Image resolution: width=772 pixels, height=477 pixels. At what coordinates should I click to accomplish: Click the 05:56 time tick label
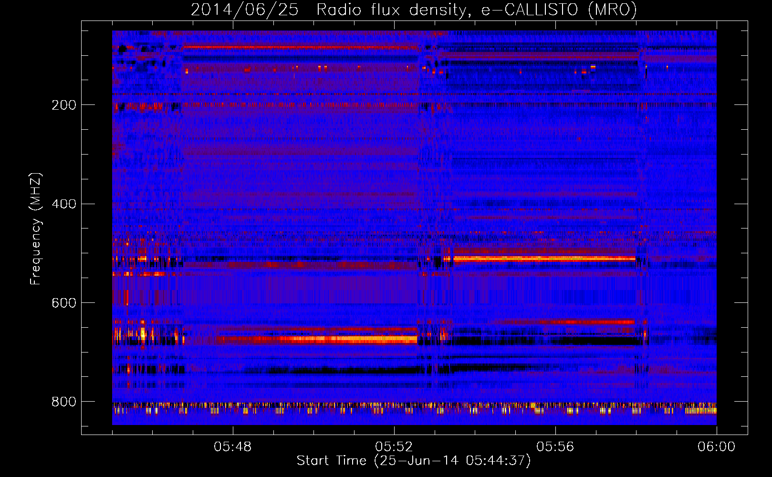coord(555,447)
